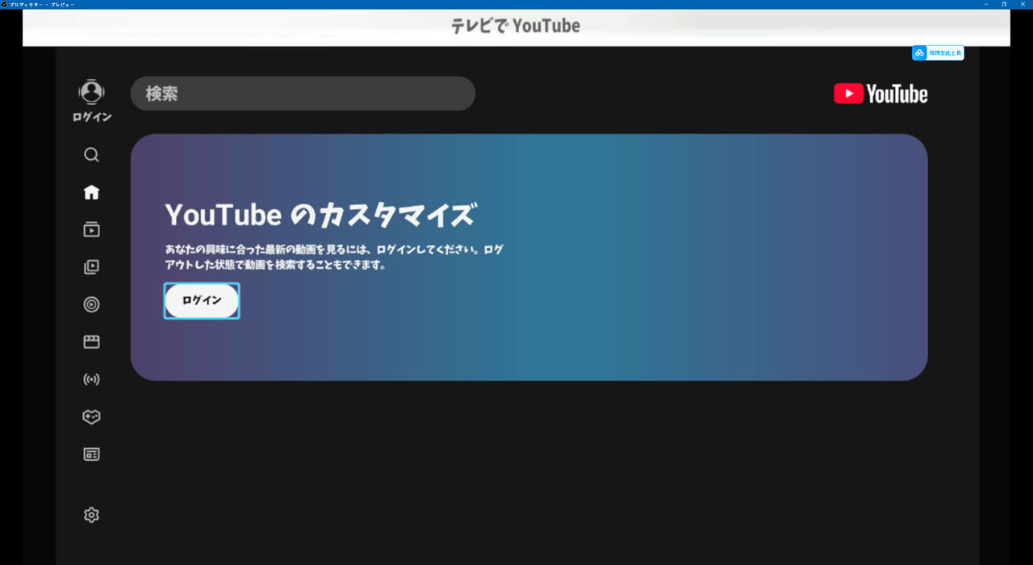Go to Home using the house icon
This screenshot has width=1033, height=565.
(92, 192)
